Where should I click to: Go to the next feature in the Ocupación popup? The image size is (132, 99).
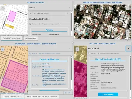(34, 92)
